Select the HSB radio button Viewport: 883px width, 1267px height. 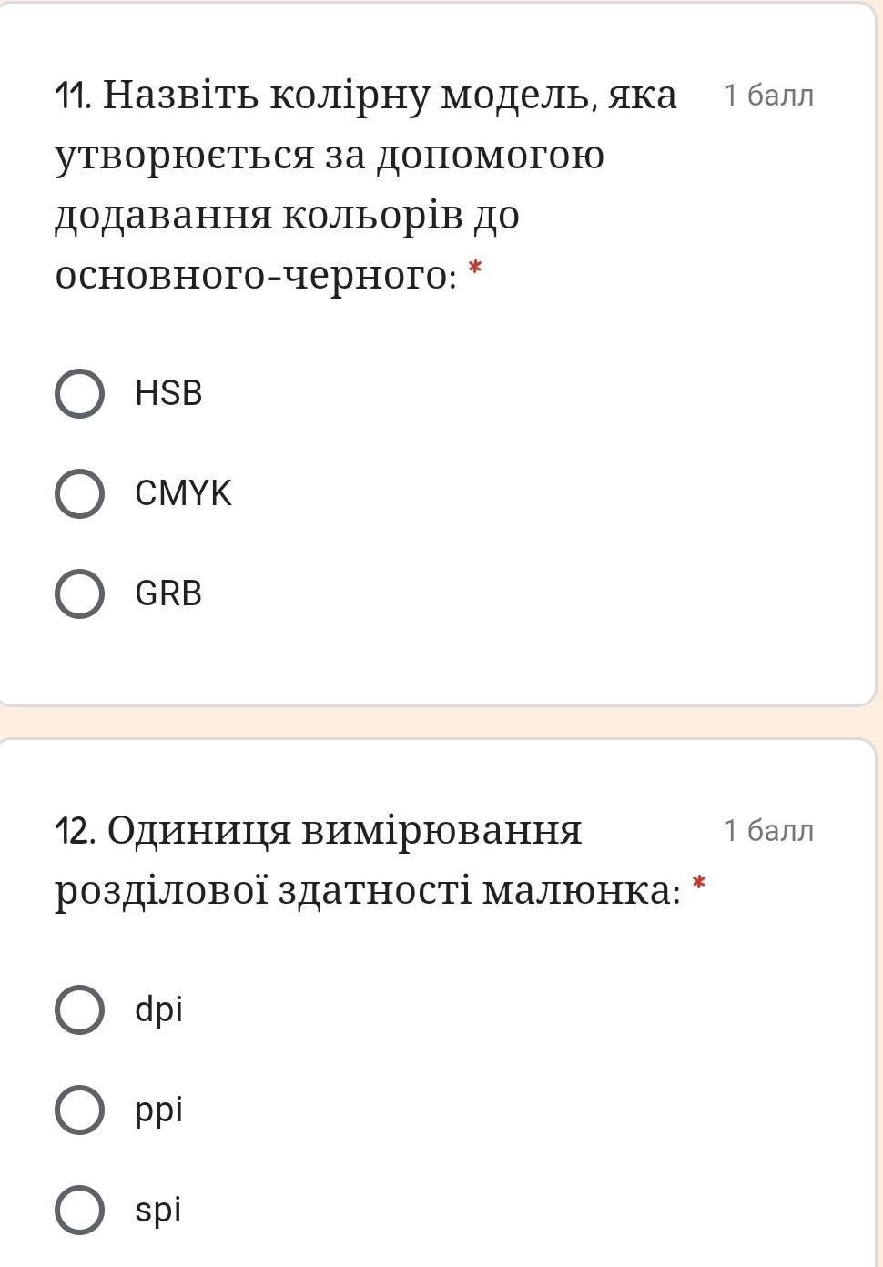pos(79,394)
